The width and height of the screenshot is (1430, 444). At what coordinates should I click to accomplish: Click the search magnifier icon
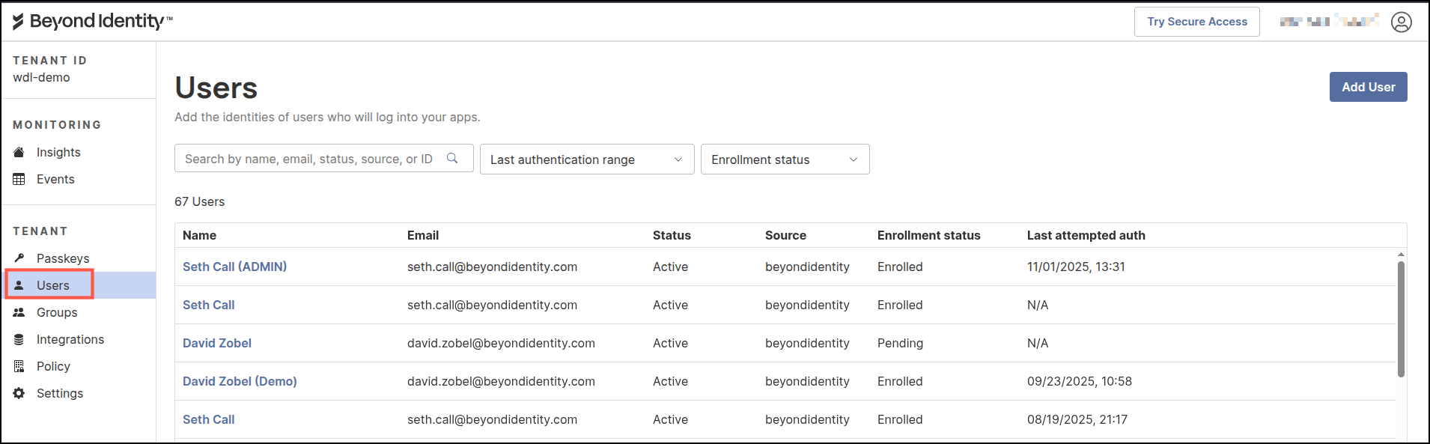point(452,158)
